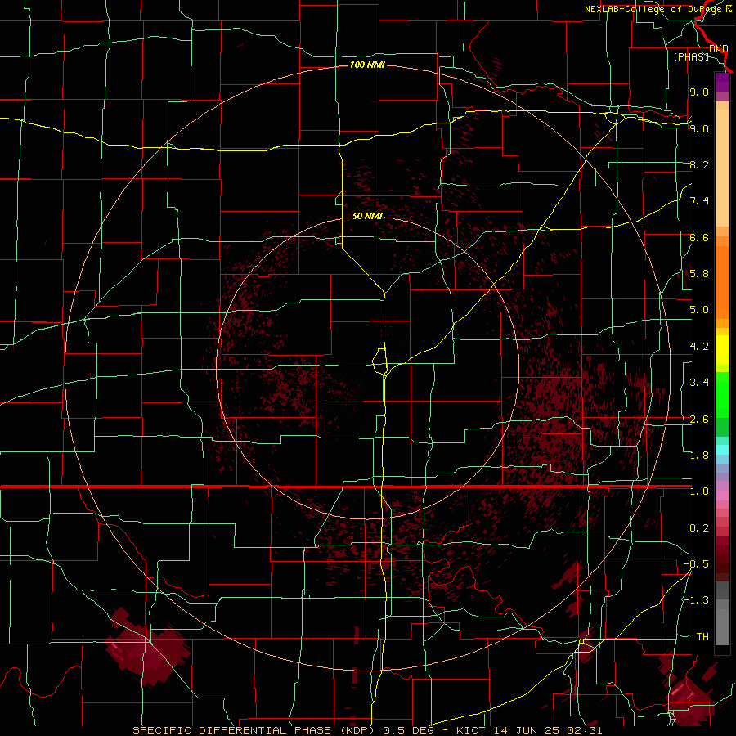
Task: Select the pink band near 1.0
Action: click(x=722, y=496)
